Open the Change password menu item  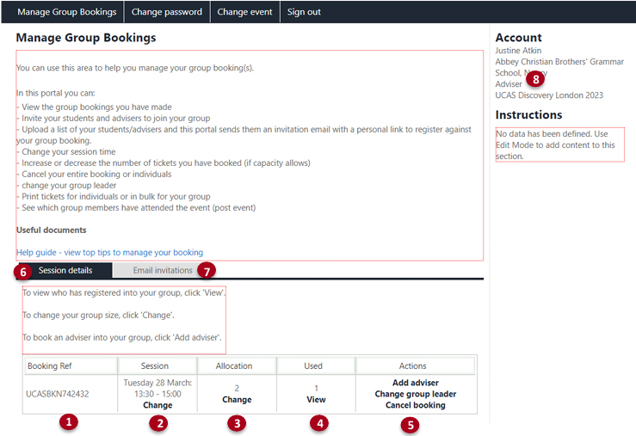(x=167, y=12)
